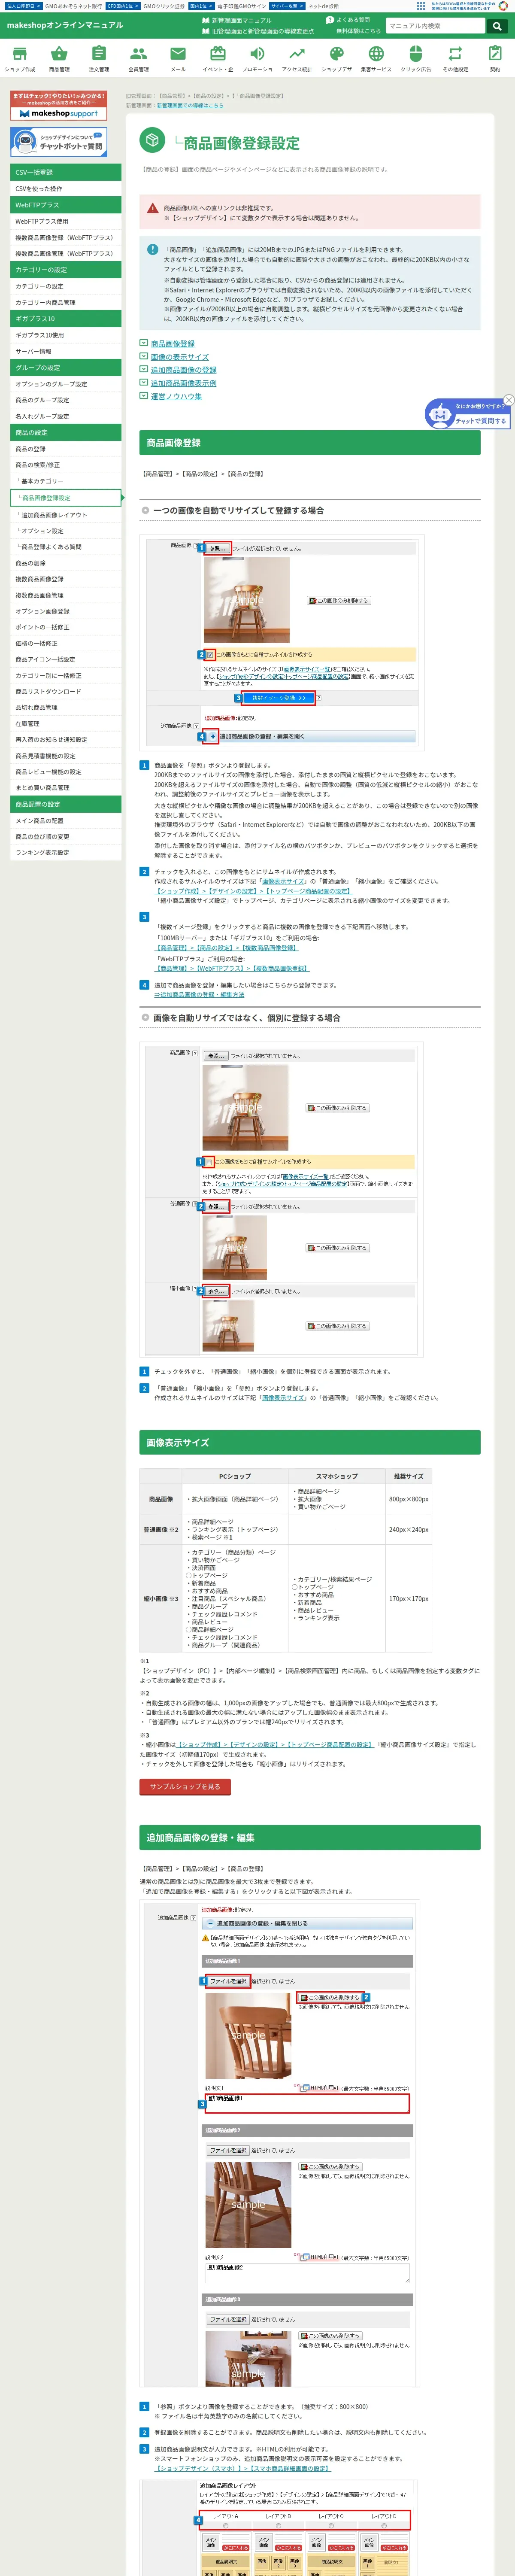This screenshot has height=2576, width=515.
Task: Jump to 運営ノウハウ集 section link
Action: click(176, 396)
